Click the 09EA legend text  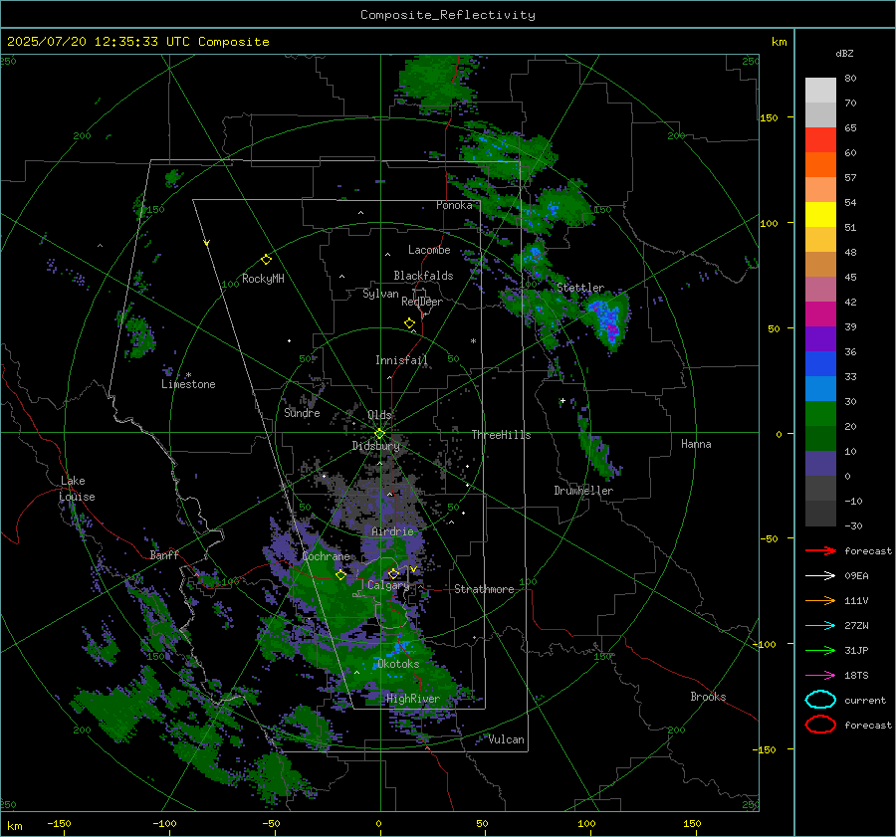tap(856, 576)
